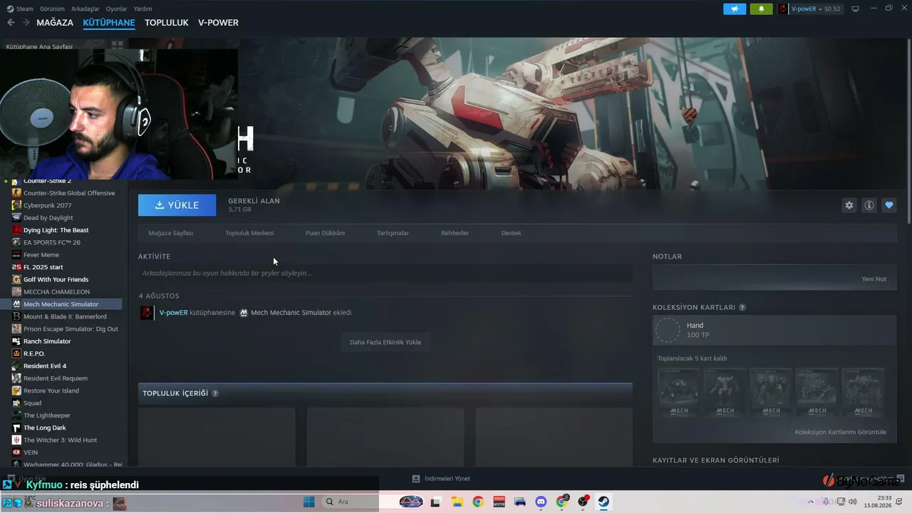Open the Arkadaşlar menu
The height and width of the screenshot is (513, 912).
(x=85, y=9)
